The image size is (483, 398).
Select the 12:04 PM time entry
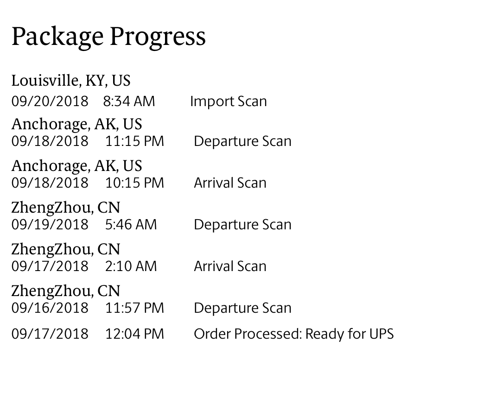coord(134,334)
